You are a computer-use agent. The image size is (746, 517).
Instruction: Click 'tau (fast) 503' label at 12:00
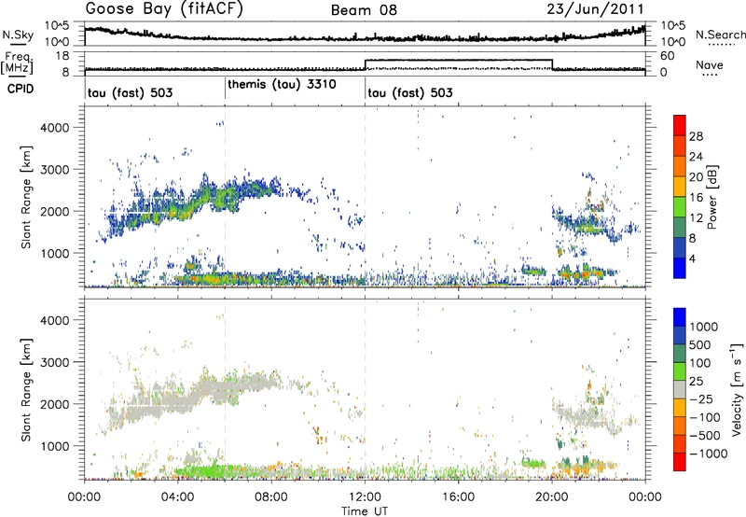click(410, 92)
